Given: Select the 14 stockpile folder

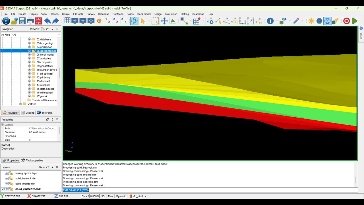Looking at the screenshot, I should (x=43, y=85).
